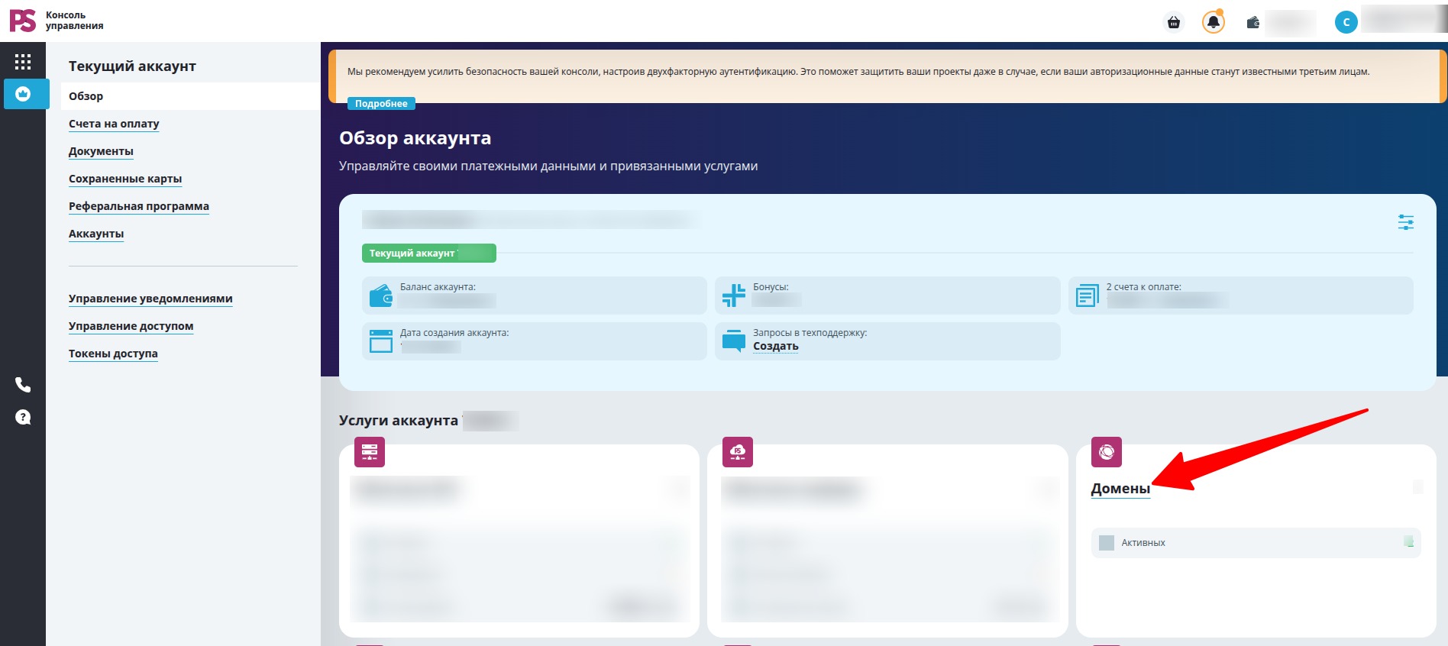Click the server hosting service icon
Viewport: 1448px width, 646px height.
pyautogui.click(x=370, y=452)
